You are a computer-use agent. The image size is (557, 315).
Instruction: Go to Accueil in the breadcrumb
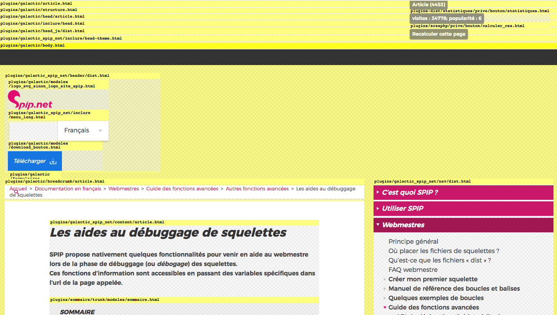point(19,188)
